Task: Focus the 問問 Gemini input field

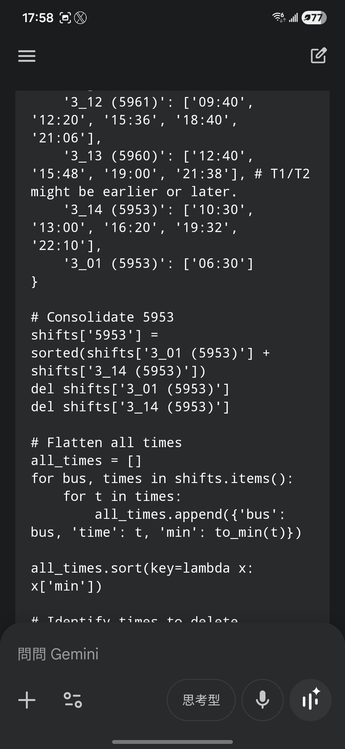Action: point(172,654)
